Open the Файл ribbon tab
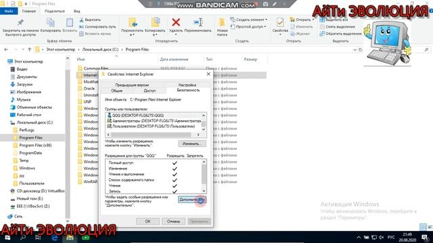 pyautogui.click(x=9, y=11)
